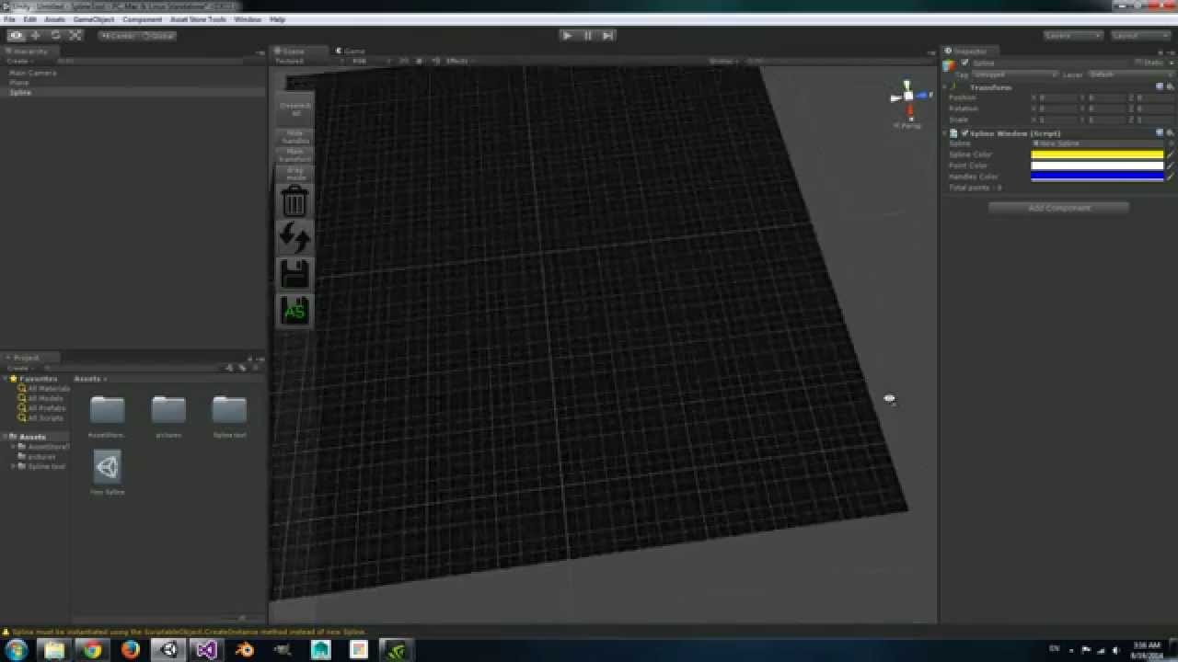
Task: Toggle Spline Window script enabled checkbox
Action: pyautogui.click(x=964, y=133)
